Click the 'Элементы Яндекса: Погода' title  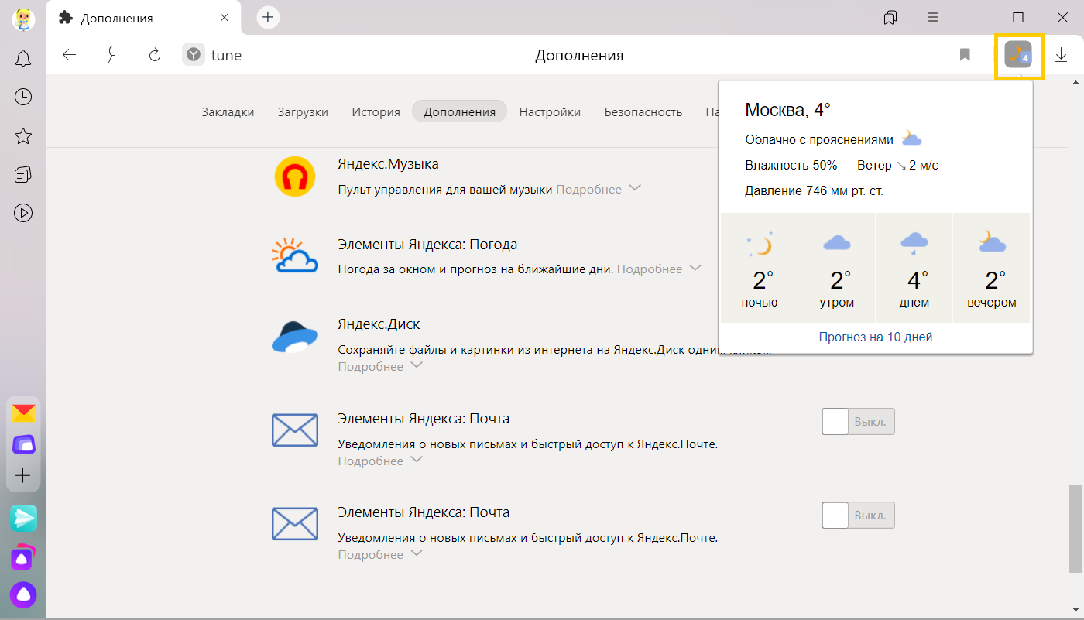click(427, 245)
